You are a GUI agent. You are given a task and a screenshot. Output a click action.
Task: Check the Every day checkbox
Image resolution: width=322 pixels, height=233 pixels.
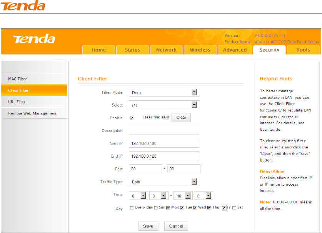click(x=132, y=208)
